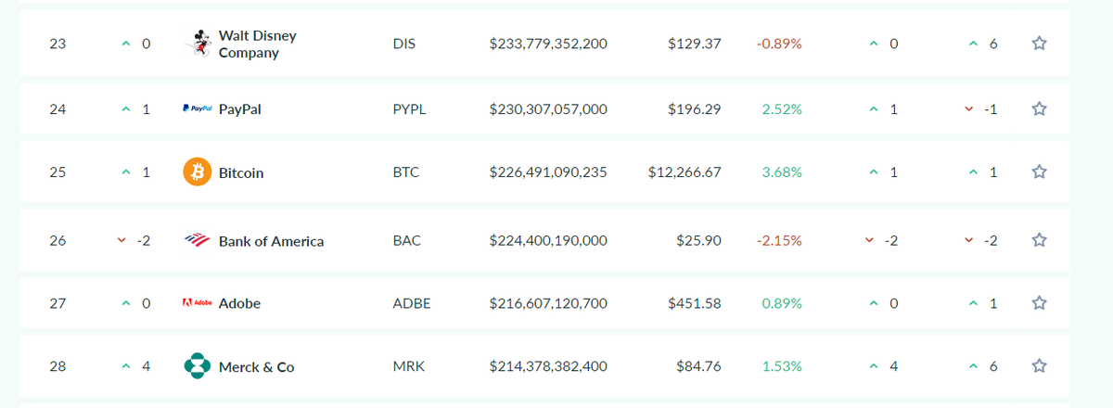
Task: Click Bitcoin's 3.68% change value
Action: 782,172
